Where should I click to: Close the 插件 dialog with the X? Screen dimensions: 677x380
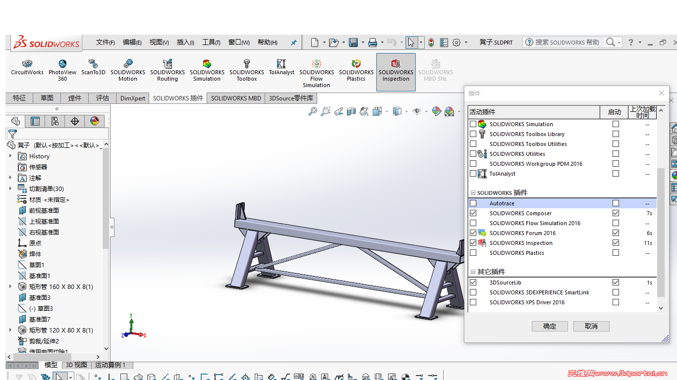(662, 93)
